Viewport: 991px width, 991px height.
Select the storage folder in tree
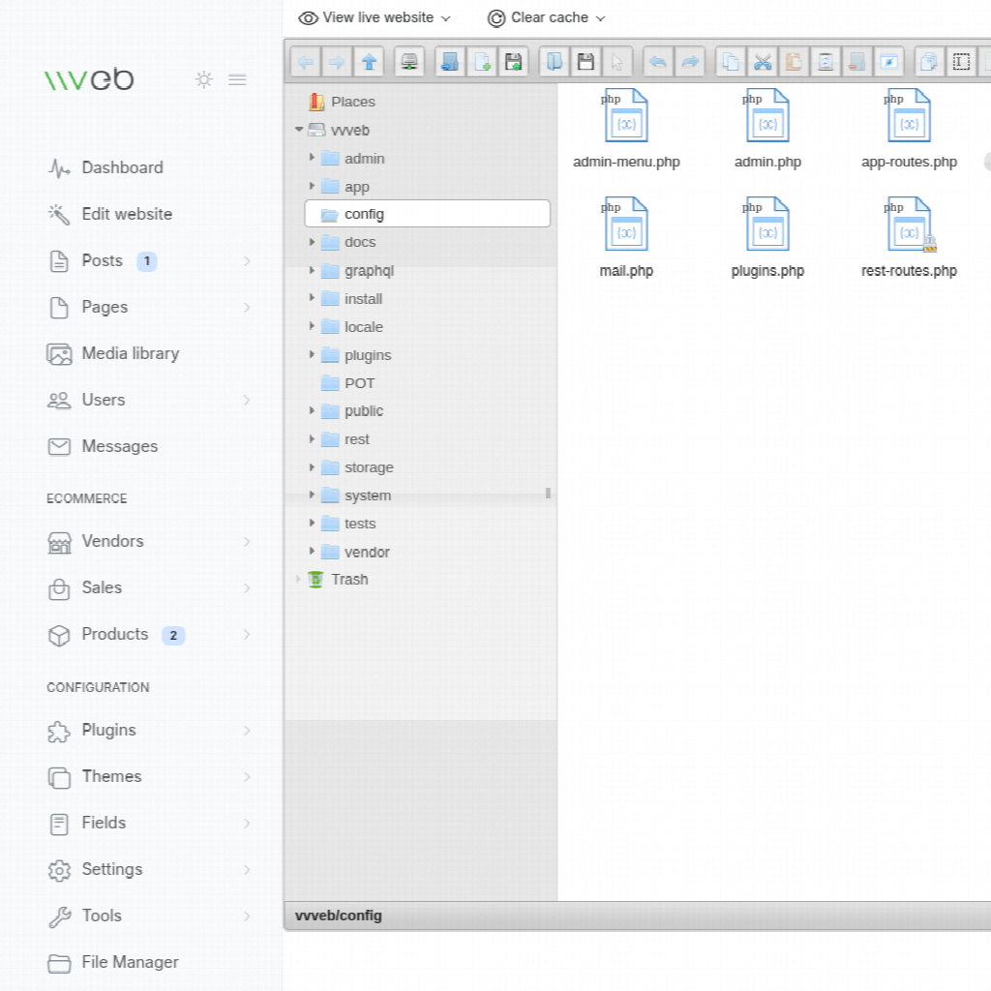click(x=369, y=467)
